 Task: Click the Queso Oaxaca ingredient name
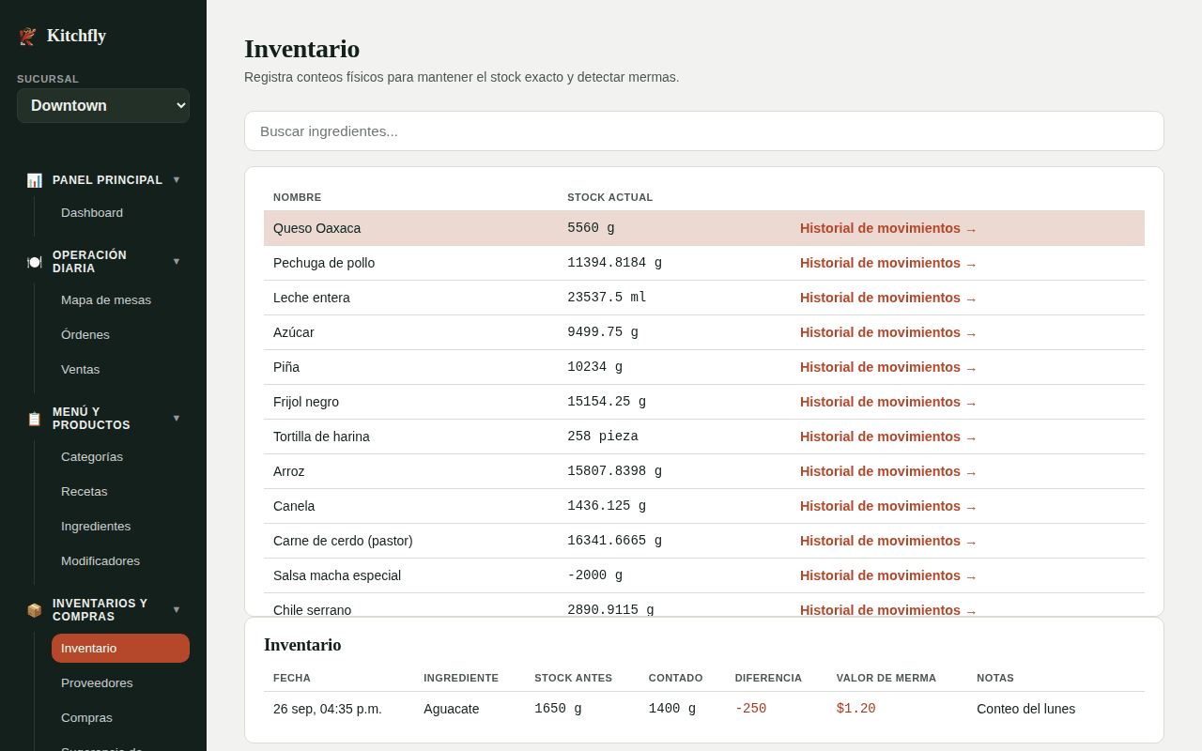316,228
